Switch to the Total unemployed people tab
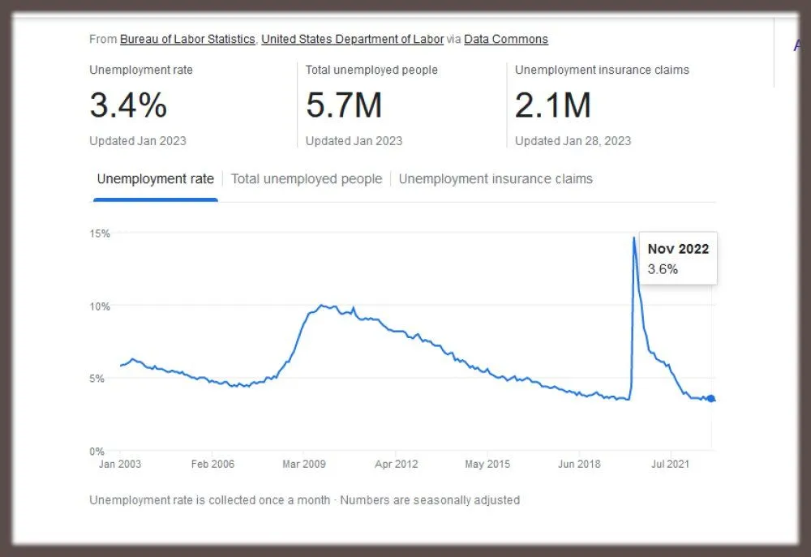811x557 pixels. pyautogui.click(x=307, y=179)
